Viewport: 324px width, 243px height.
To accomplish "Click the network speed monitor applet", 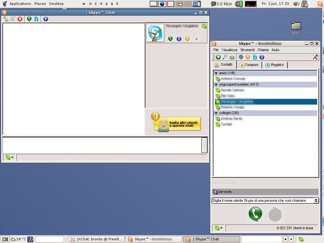I will tap(222, 4).
